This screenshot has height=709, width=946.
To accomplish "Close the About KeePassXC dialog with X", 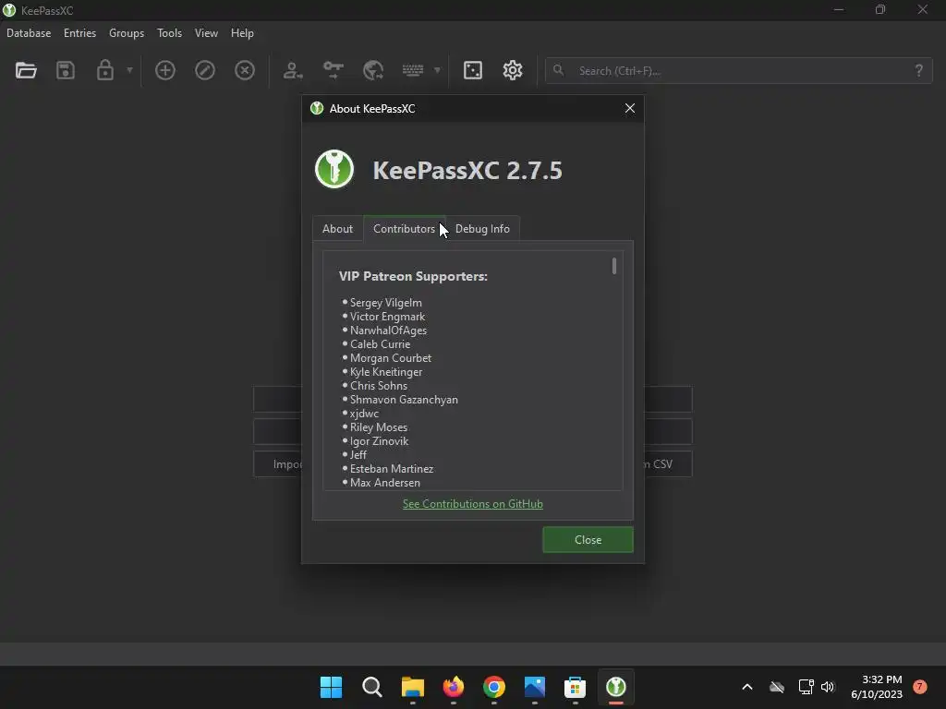I will click(x=630, y=109).
